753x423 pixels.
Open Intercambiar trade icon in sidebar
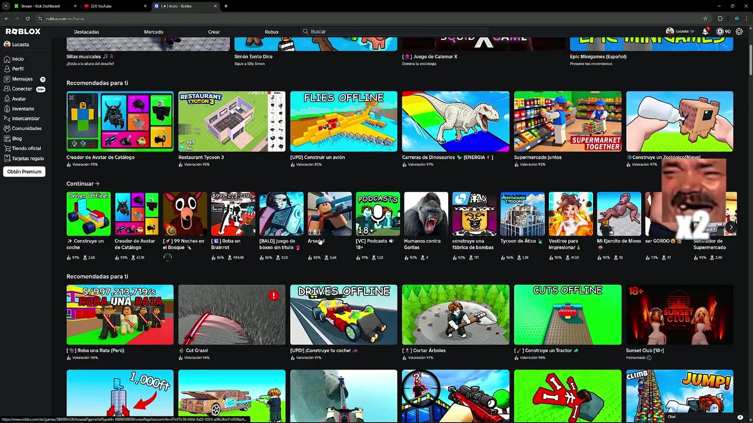coord(7,119)
